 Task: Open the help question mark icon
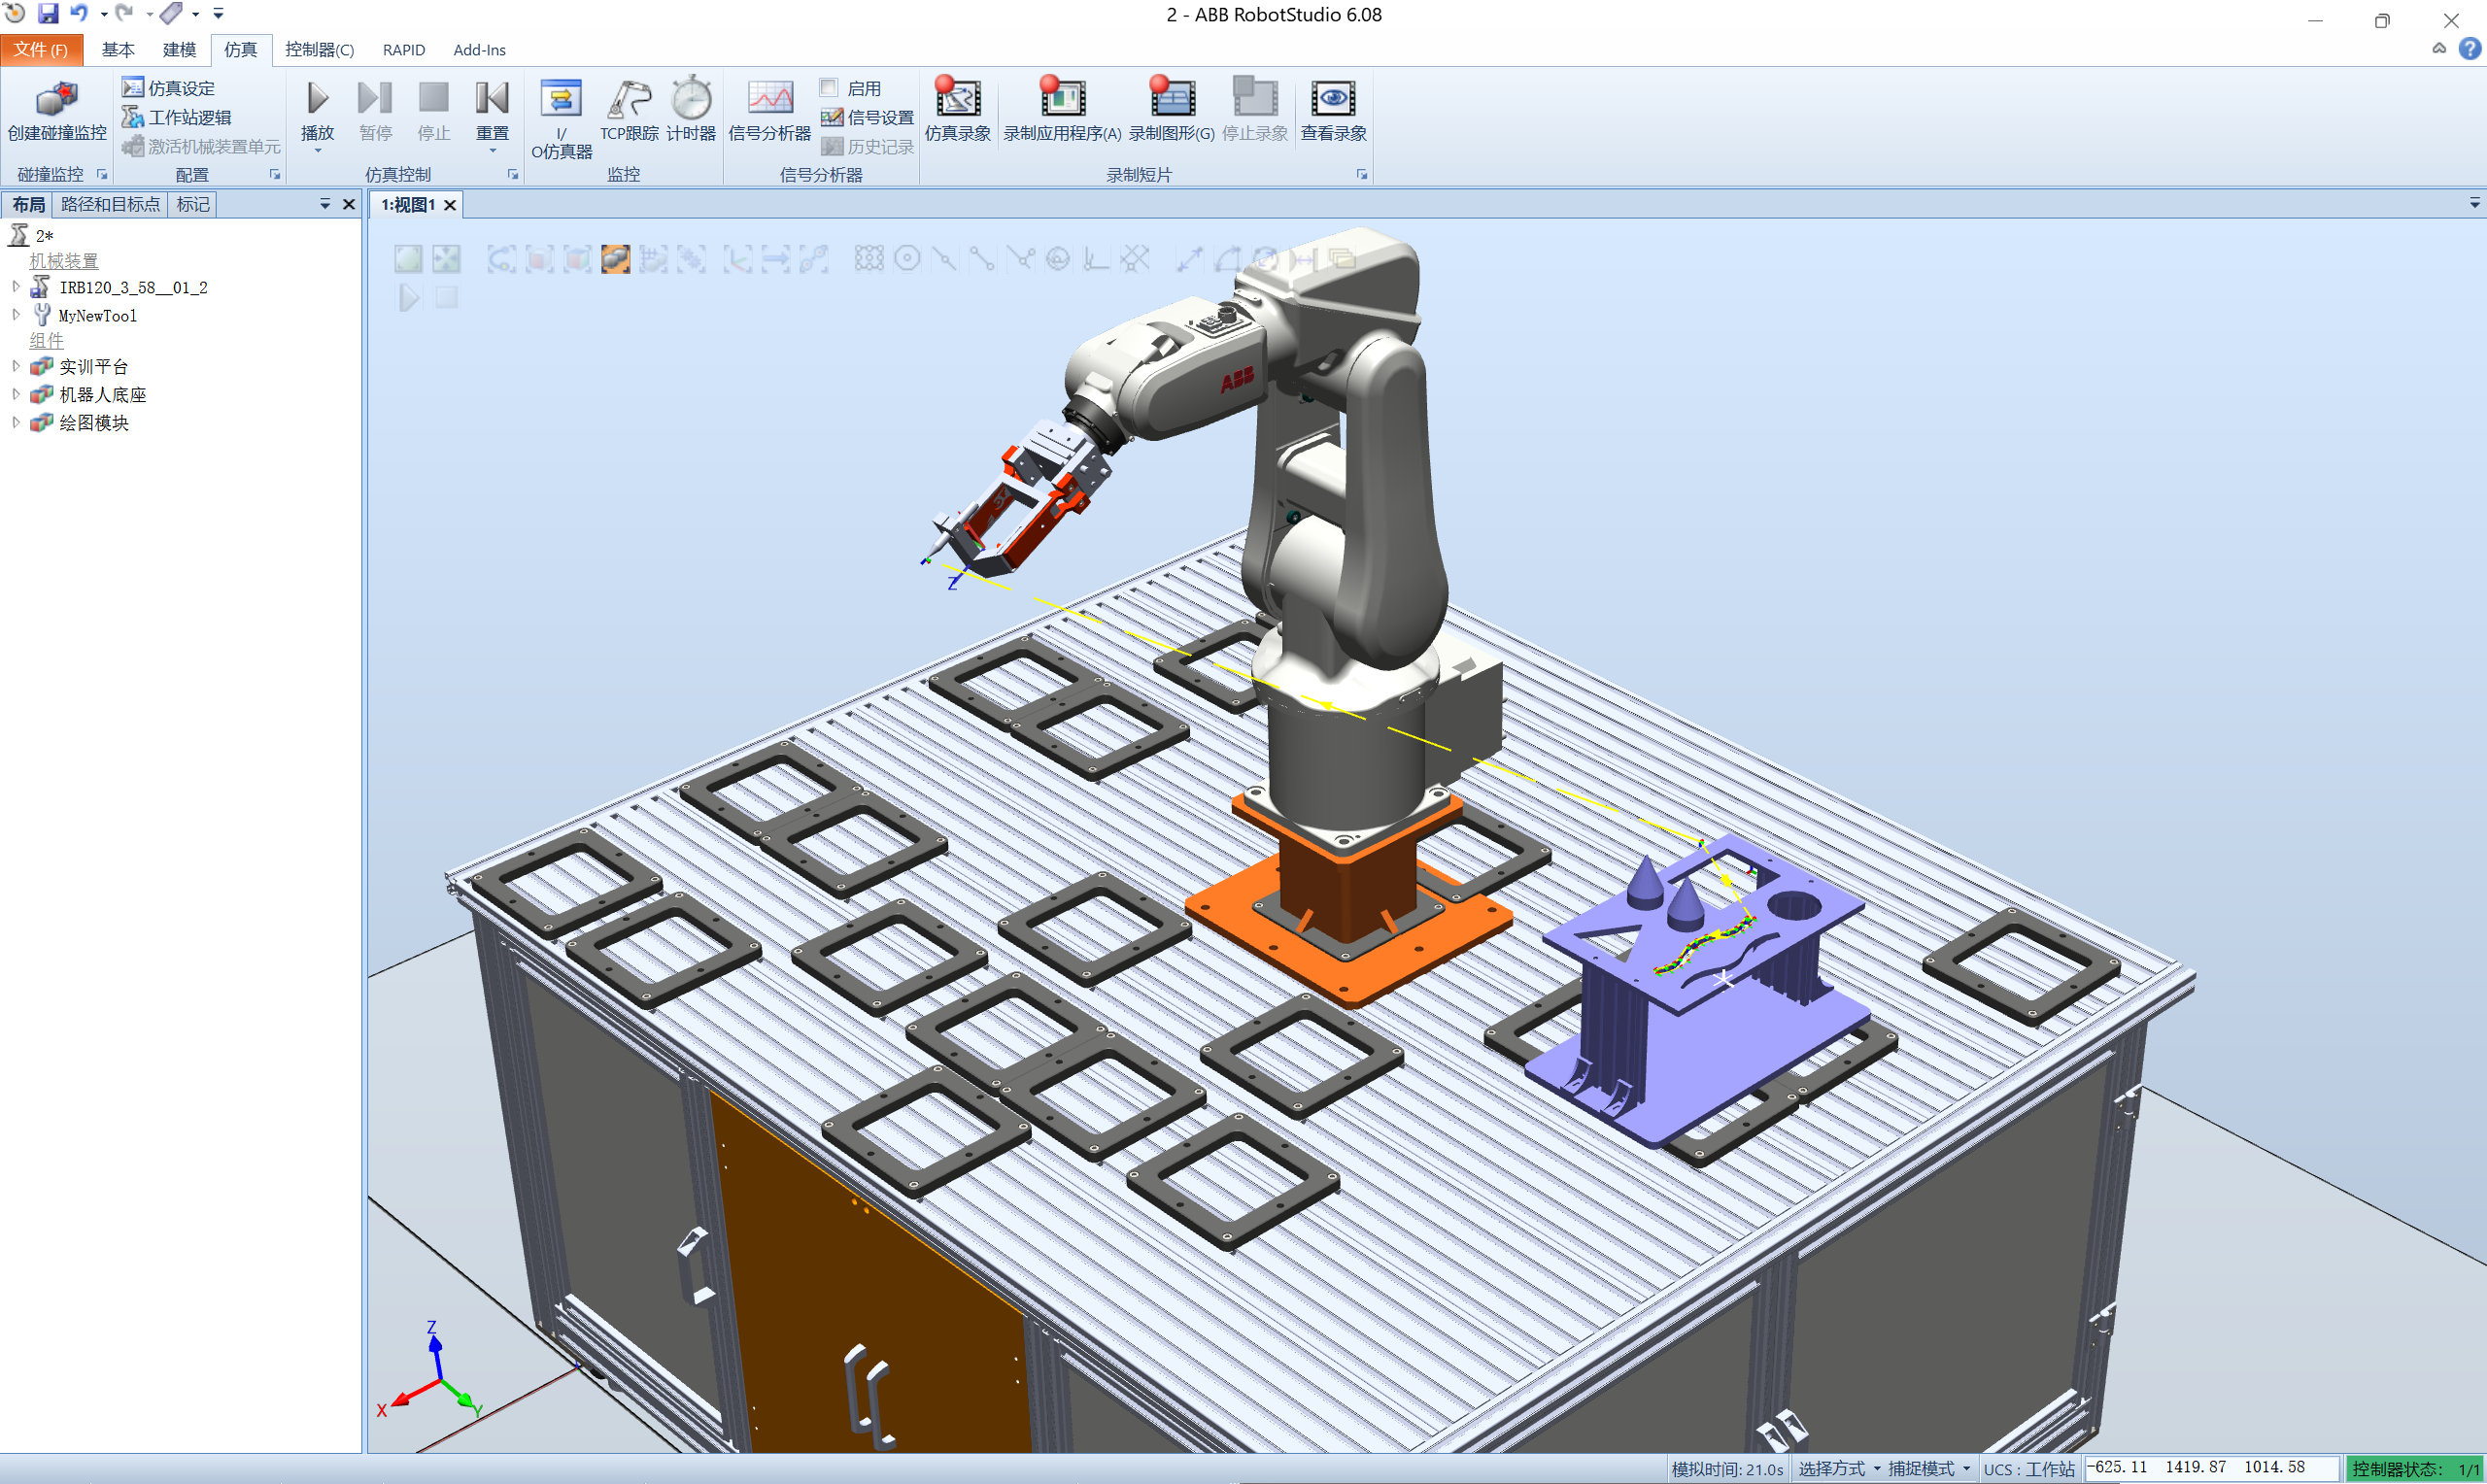2470,48
